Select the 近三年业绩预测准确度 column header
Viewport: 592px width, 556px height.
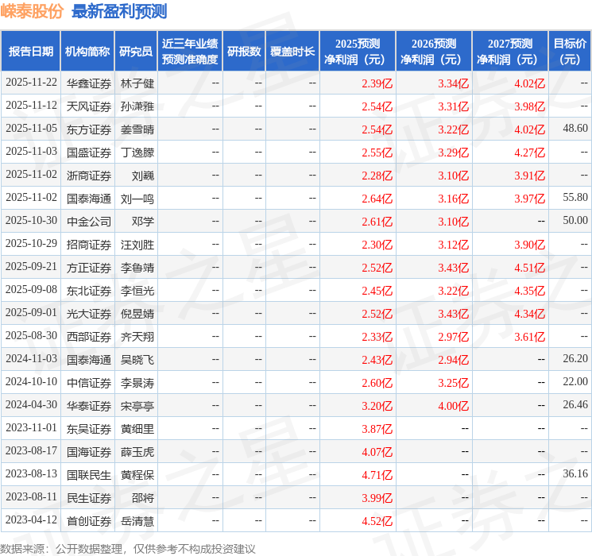pyautogui.click(x=190, y=52)
